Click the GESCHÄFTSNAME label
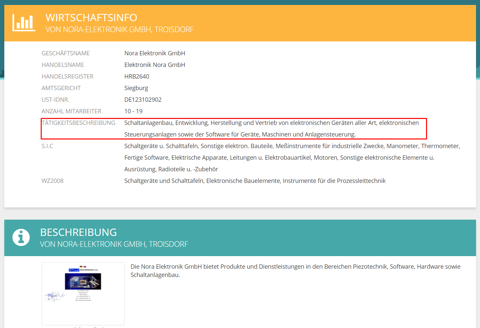480x328 pixels. tap(66, 53)
